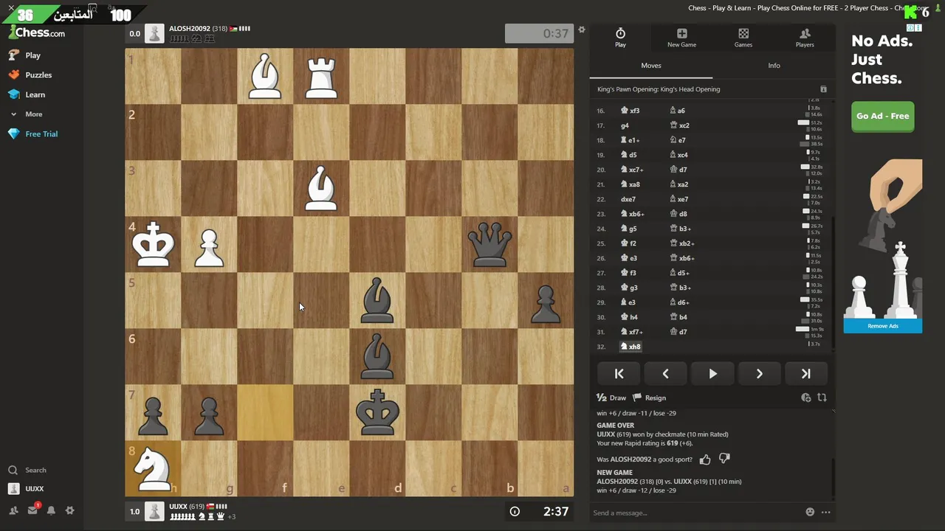Viewport: 945px width, 531px height.
Task: Click the white king on the board
Action: (153, 244)
